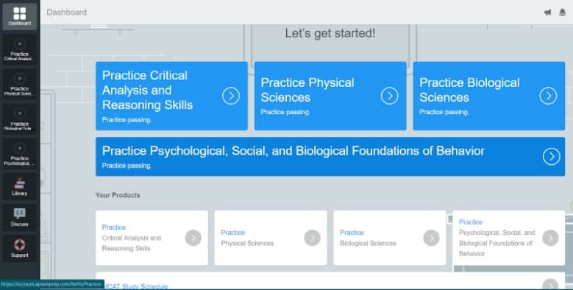Click the announcements megaphone icon

click(547, 13)
